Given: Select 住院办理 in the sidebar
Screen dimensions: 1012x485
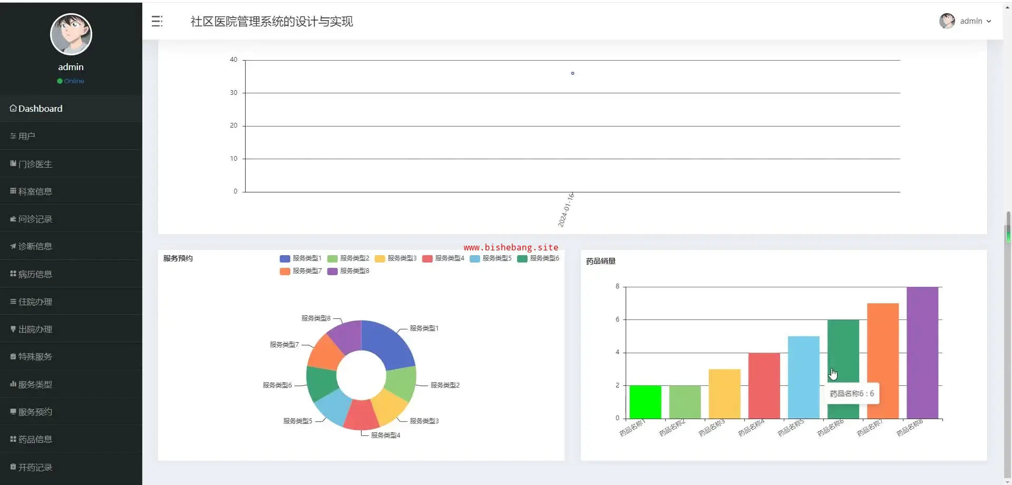Looking at the screenshot, I should click(x=35, y=302).
